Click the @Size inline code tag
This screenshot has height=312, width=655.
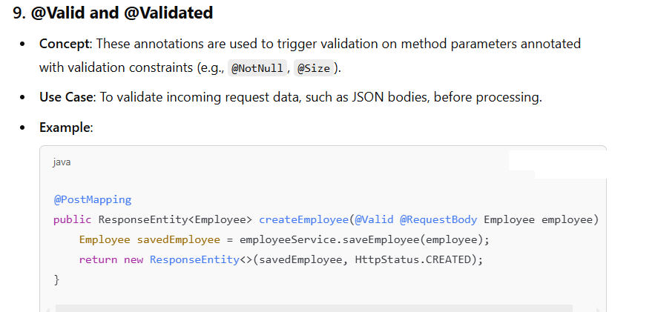(314, 68)
